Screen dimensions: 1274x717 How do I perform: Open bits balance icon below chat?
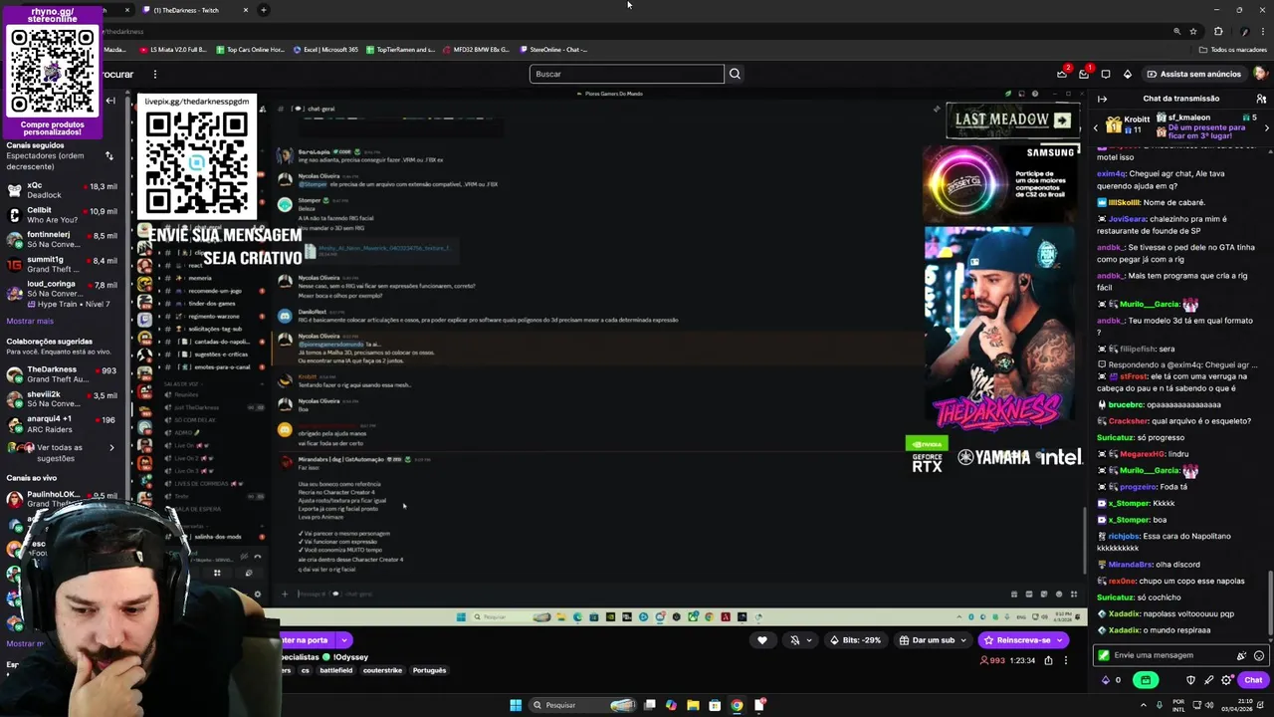click(1105, 680)
